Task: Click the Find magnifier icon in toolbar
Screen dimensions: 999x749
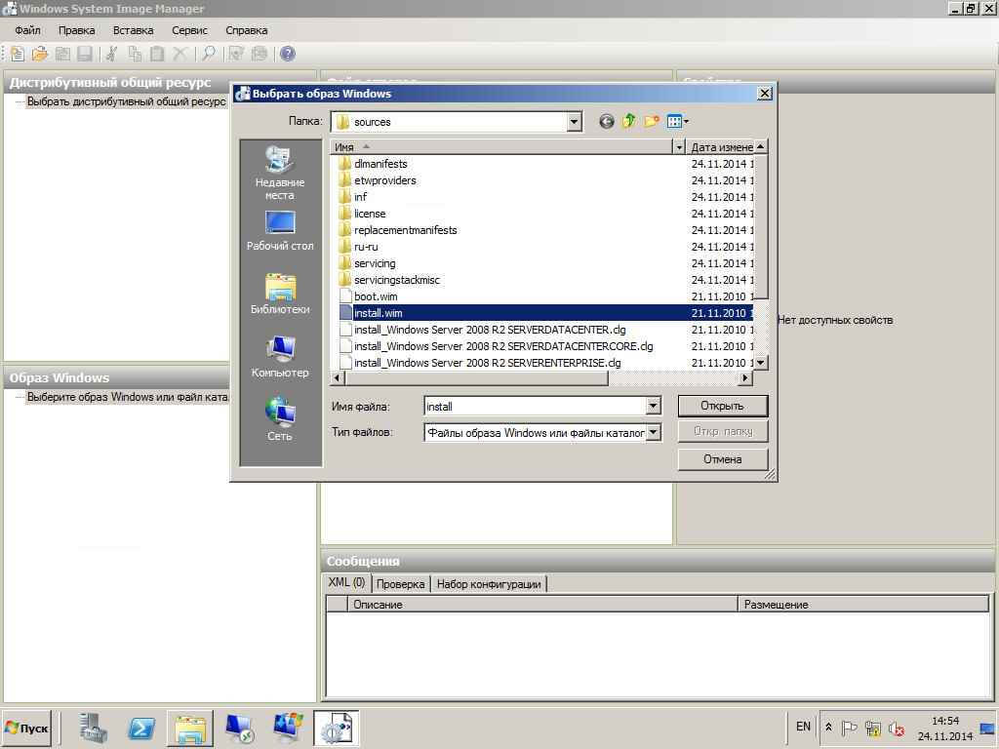Action: (209, 55)
